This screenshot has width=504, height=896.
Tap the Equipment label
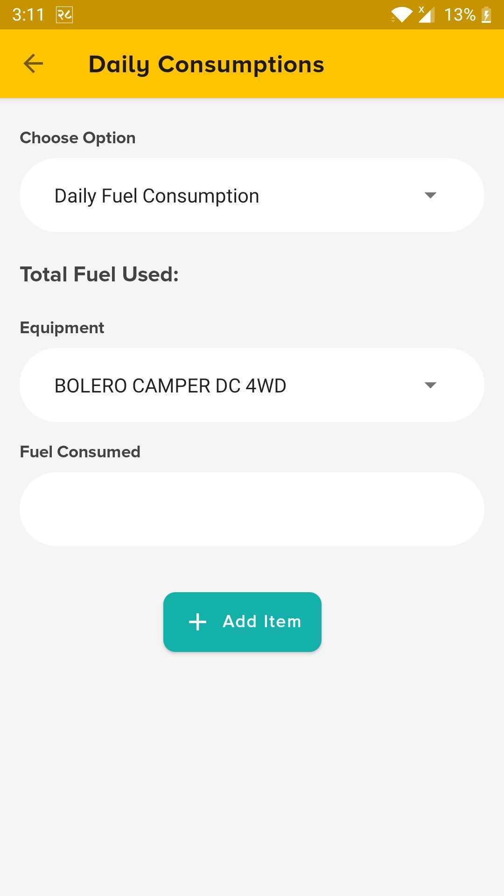62,328
